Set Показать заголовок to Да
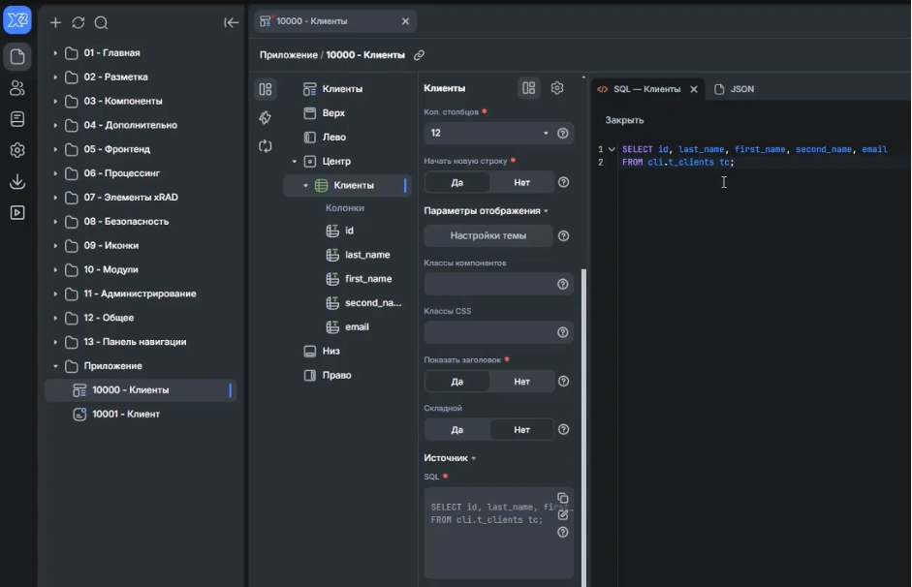 (457, 382)
